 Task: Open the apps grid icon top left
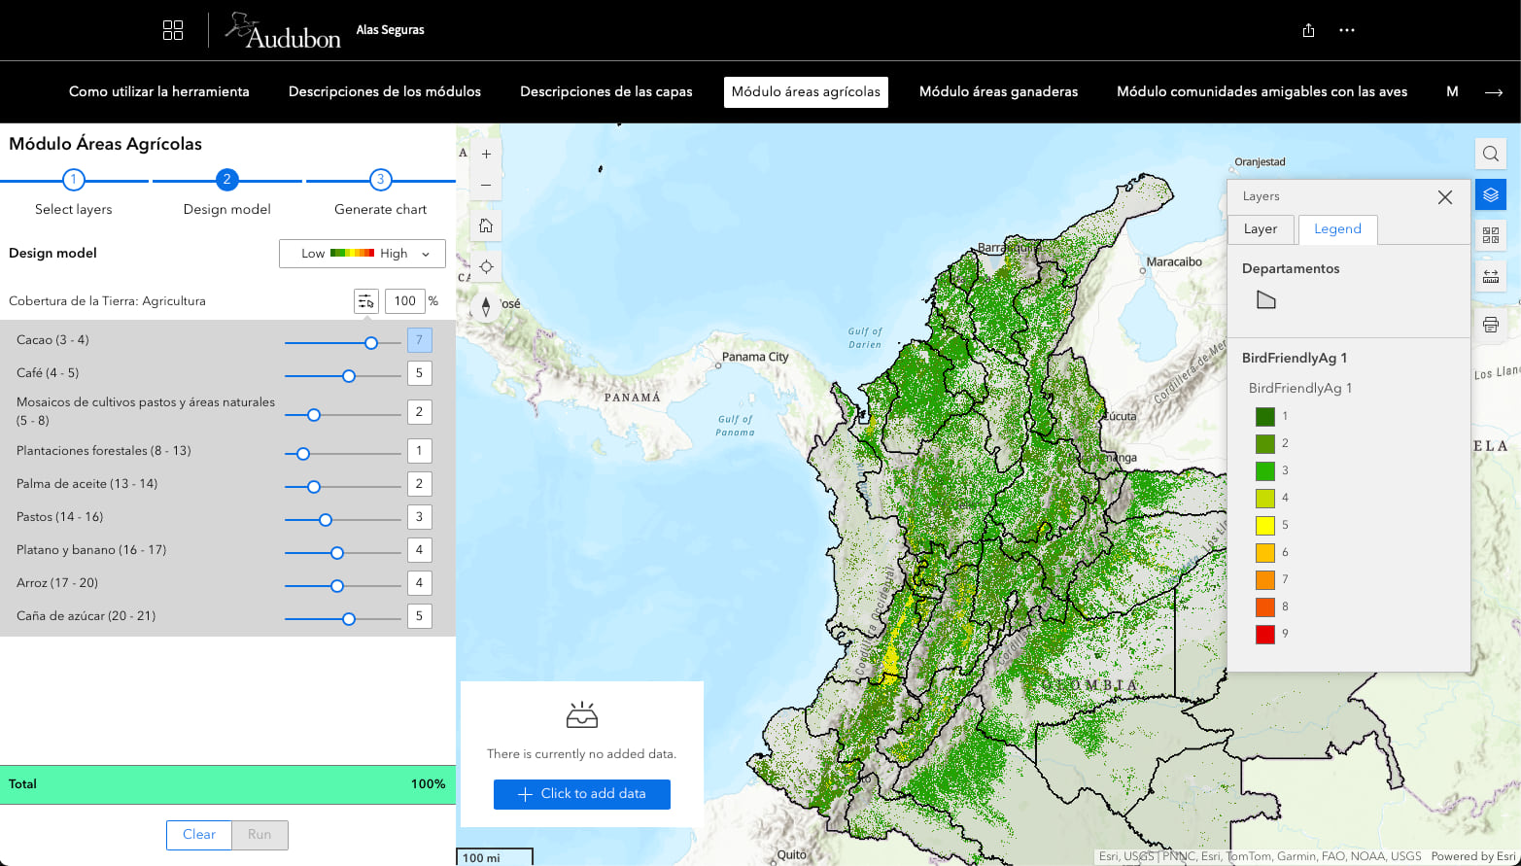(x=172, y=30)
